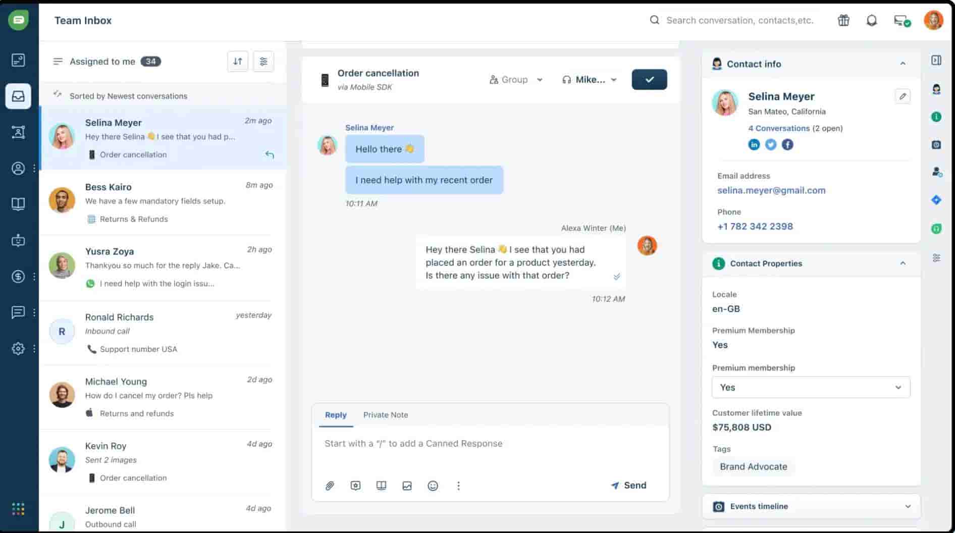Open the user profile avatar menu
This screenshot has height=533, width=955.
tap(933, 20)
